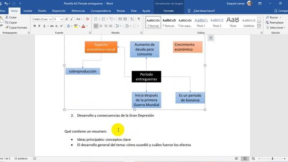Viewport: 288px width, 162px height.
Task: Toggle superscript x² button
Action: (62, 26)
